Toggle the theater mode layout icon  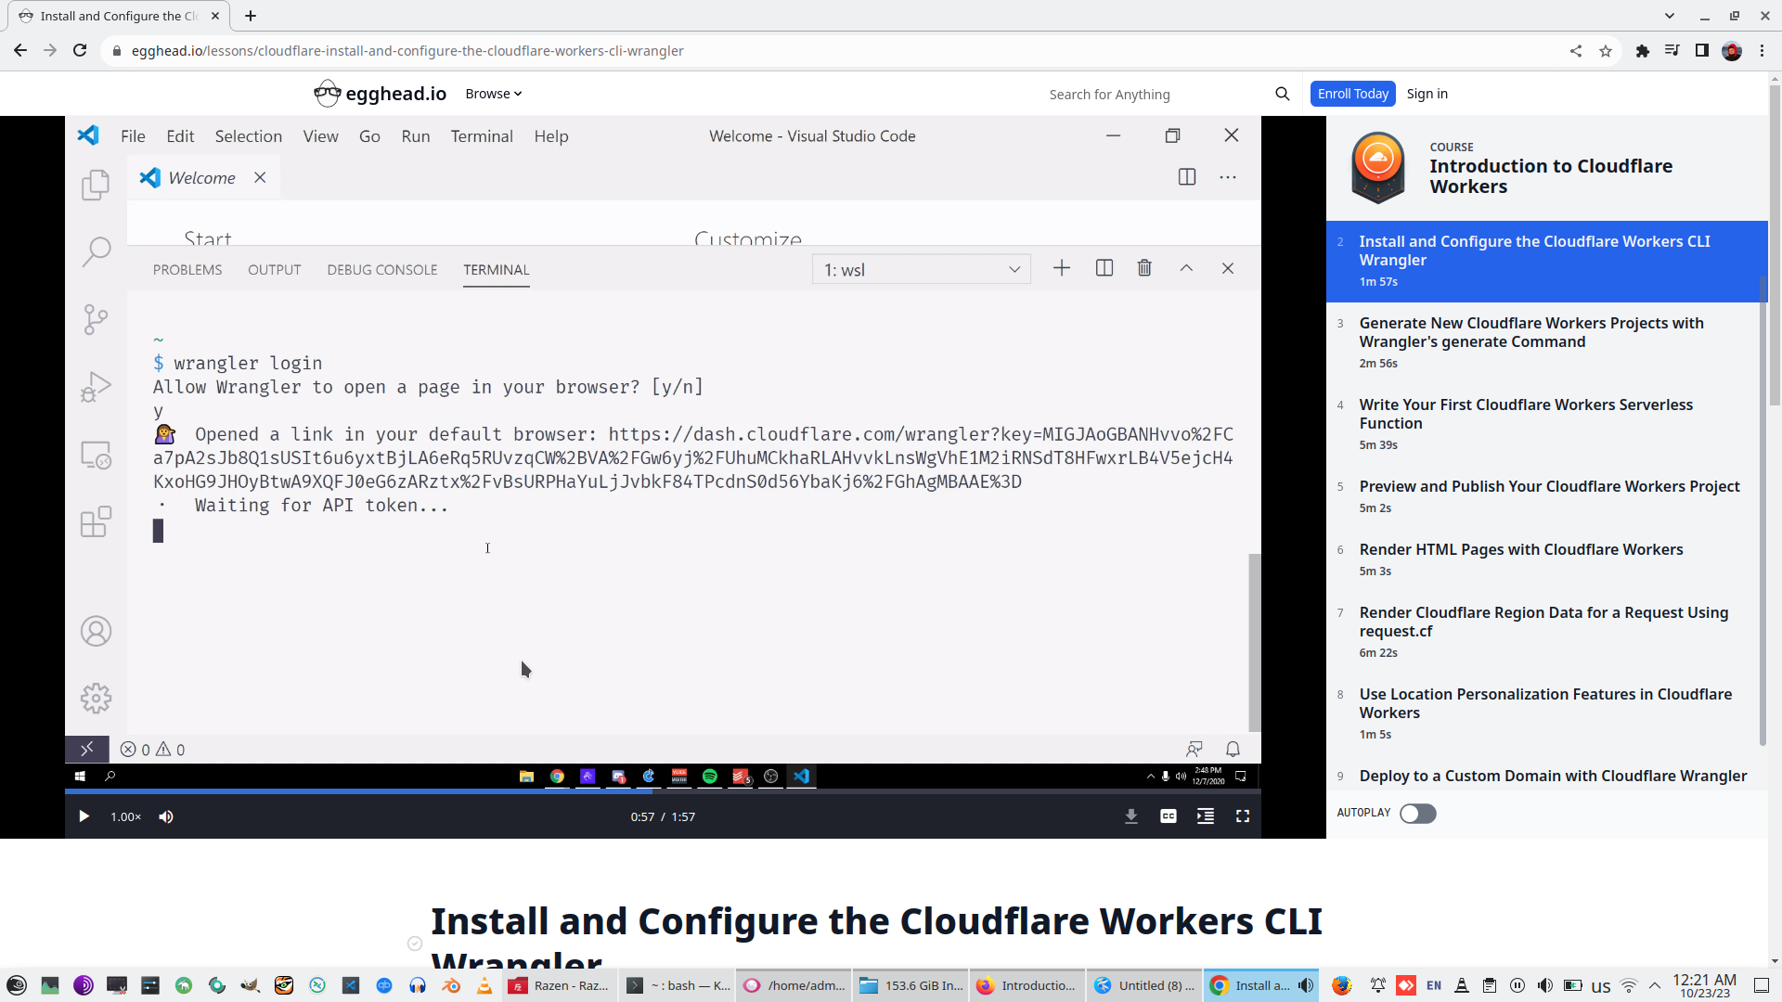pyautogui.click(x=1205, y=816)
